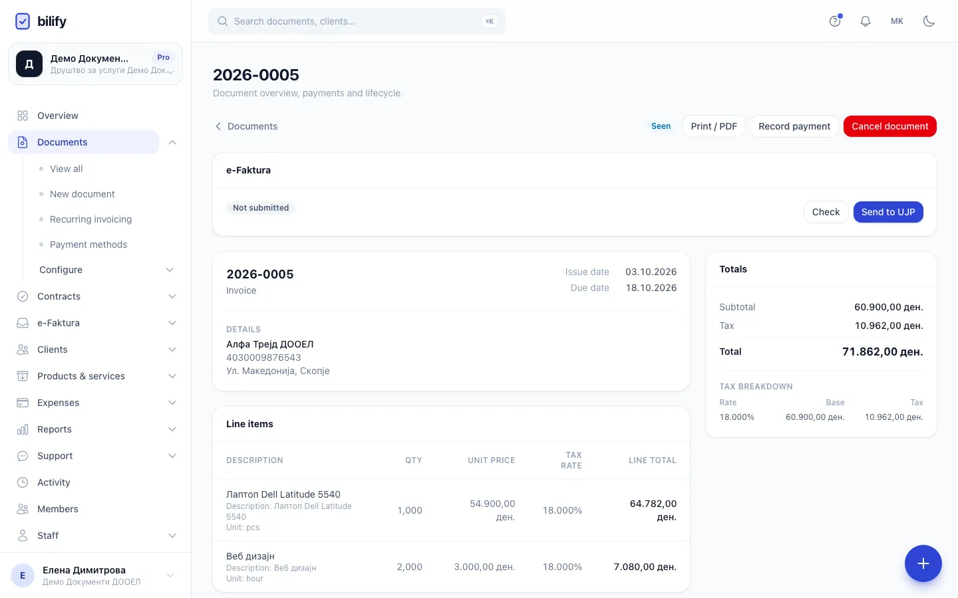Open the Елена Димитрова user menu
Image resolution: width=958 pixels, height=598 pixels.
[95, 575]
